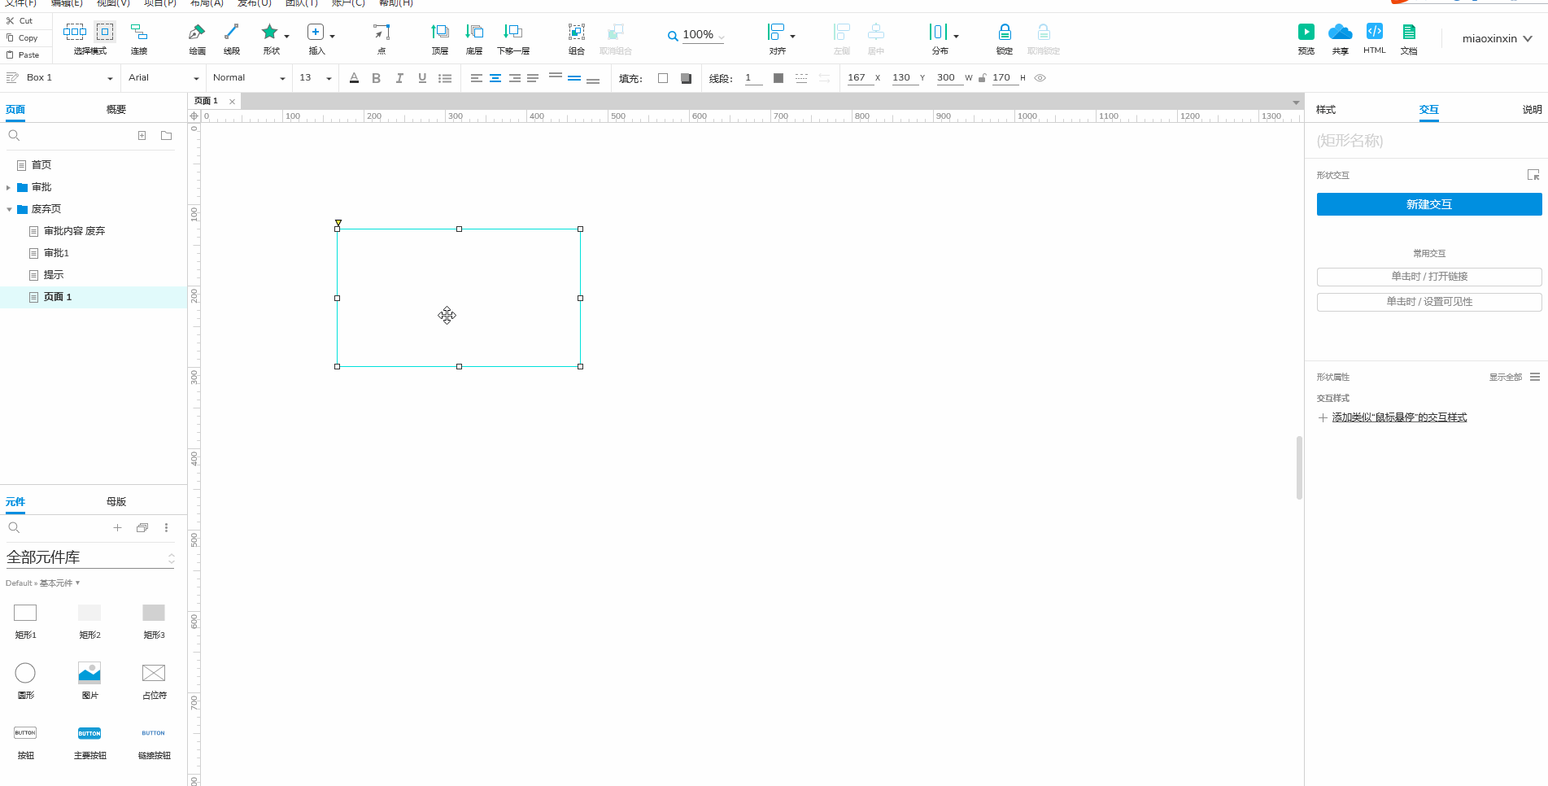The height and width of the screenshot is (786, 1548).
Task: Click the 下移一层 send backward icon
Action: point(513,32)
